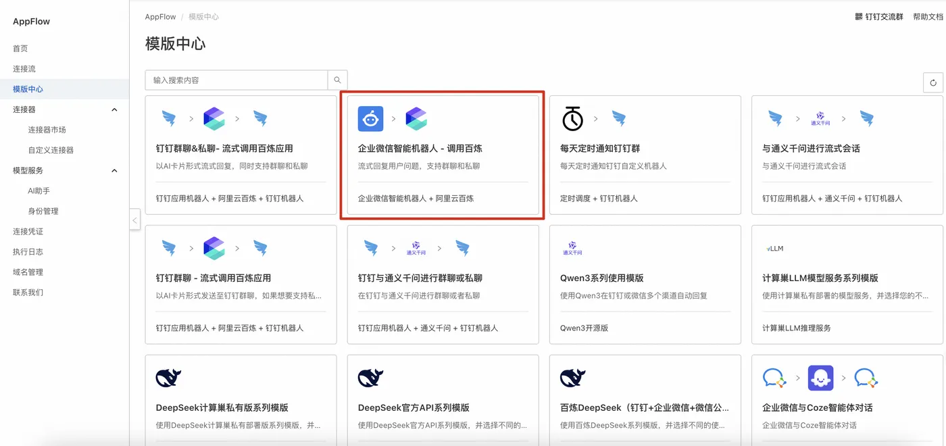Click the last DingTalk icon in 钉钉与通义千问进行群聊或私聊 card
The image size is (946, 446).
pyautogui.click(x=462, y=249)
